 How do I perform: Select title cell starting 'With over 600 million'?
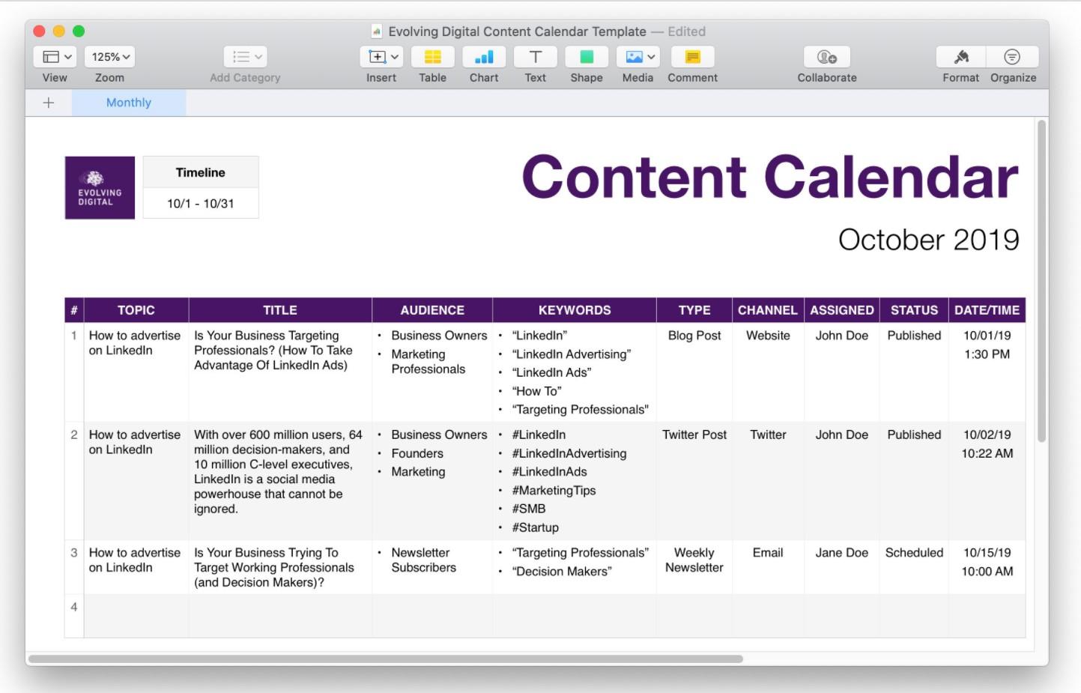[280, 481]
